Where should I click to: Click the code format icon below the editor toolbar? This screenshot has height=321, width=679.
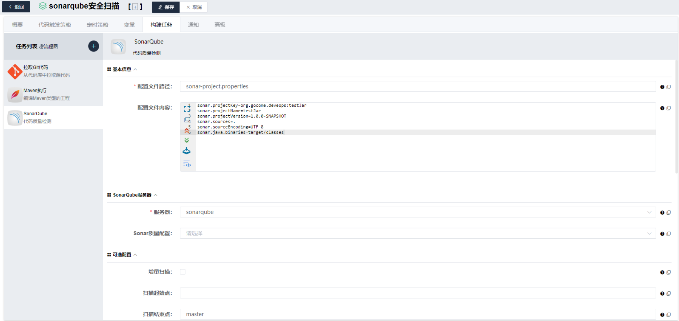[x=187, y=164]
